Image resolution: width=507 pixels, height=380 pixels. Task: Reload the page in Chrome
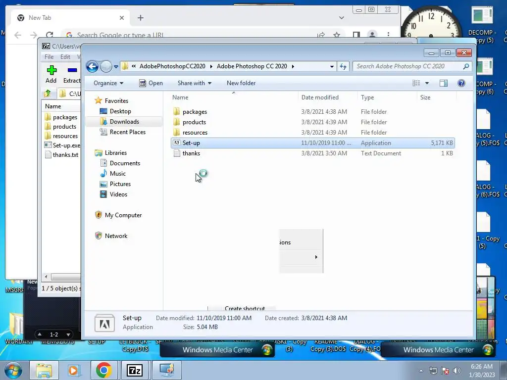[49, 35]
